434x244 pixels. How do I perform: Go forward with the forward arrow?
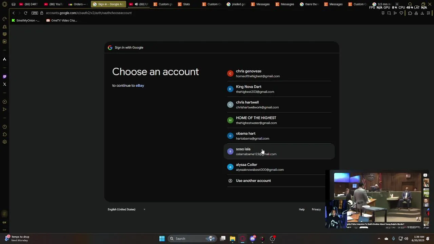coord(19,13)
